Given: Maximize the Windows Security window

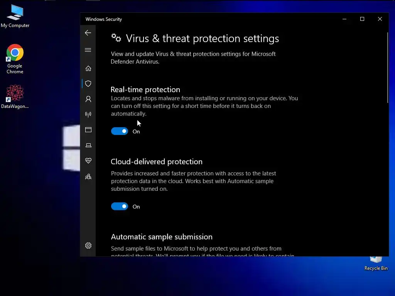Looking at the screenshot, I should (362, 19).
